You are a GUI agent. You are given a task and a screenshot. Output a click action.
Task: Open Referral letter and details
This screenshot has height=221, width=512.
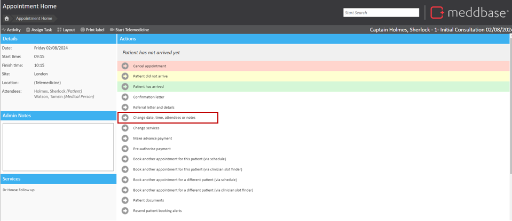(155, 107)
